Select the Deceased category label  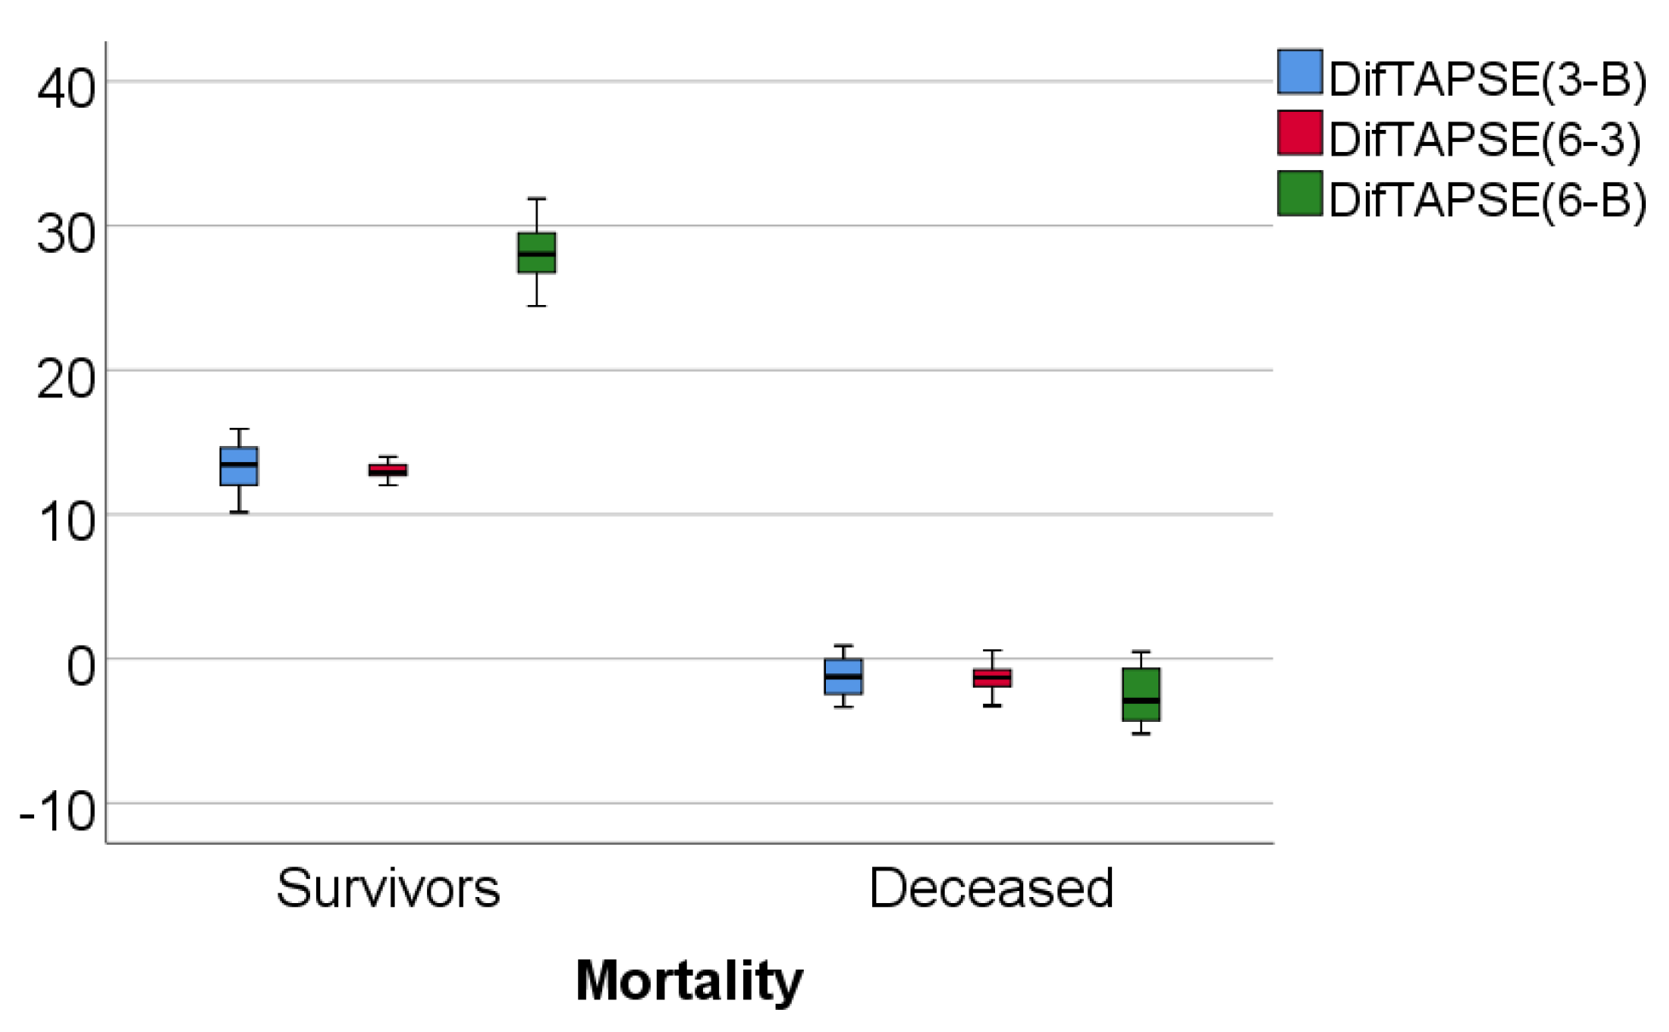[991, 888]
